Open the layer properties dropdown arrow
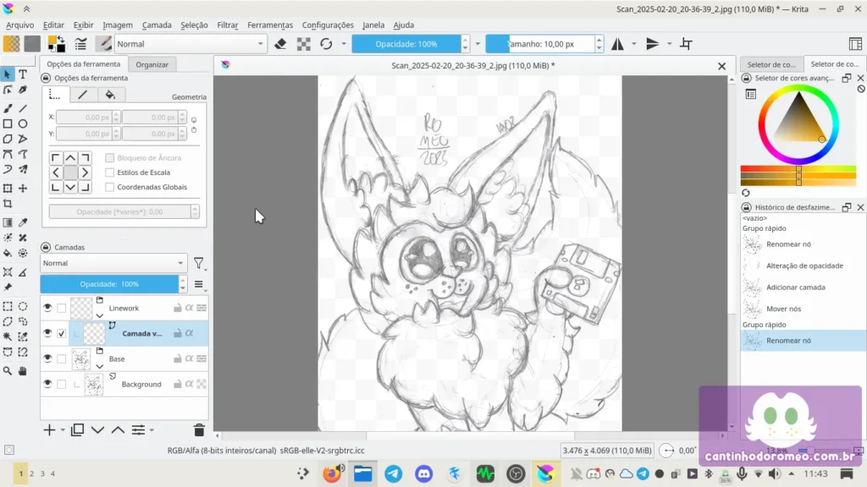The width and height of the screenshot is (867, 487). [x=152, y=430]
